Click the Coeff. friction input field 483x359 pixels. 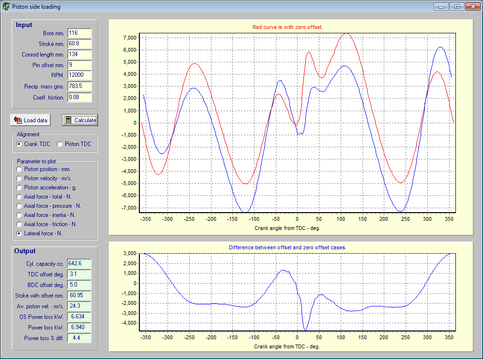(x=79, y=97)
